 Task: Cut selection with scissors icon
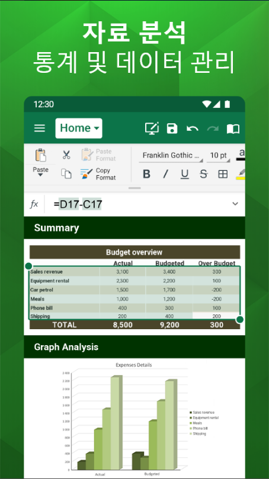[x=66, y=155]
